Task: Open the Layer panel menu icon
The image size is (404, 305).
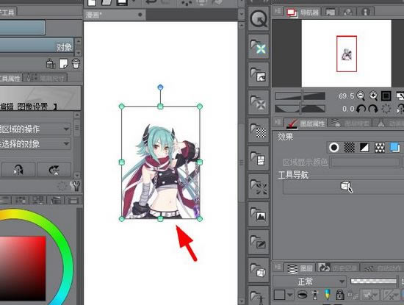Action: 278,267
